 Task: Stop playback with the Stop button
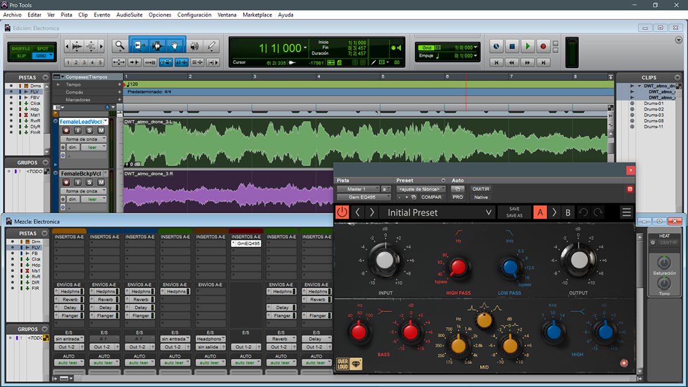512,46
